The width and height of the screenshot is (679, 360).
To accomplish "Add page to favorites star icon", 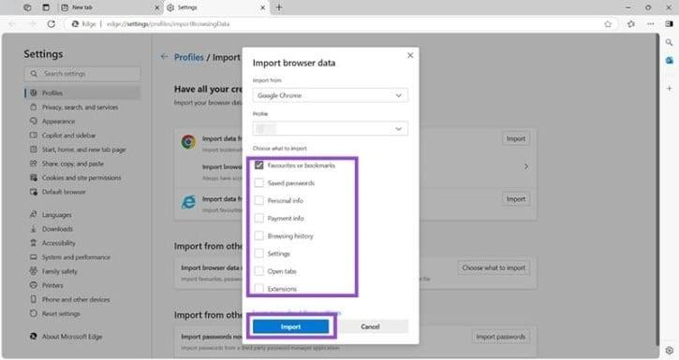I will tap(608, 24).
